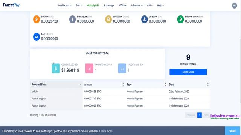241x135 pixels.
Task: Open the user avatar menu
Action: [x=234, y=6]
